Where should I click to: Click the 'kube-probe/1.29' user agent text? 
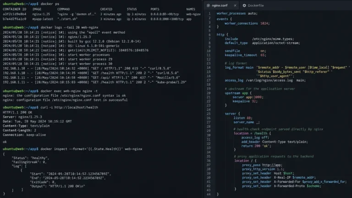tap(172, 82)
